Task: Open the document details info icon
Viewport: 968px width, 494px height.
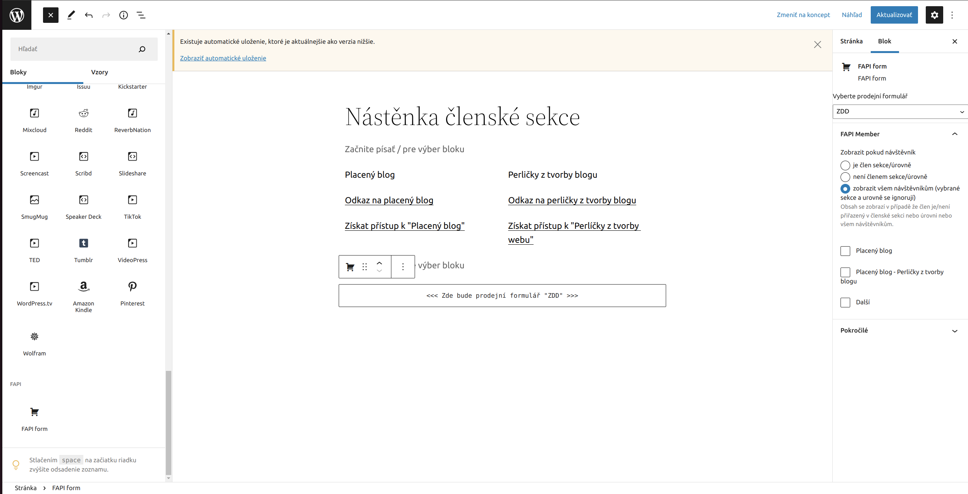Action: [x=124, y=15]
